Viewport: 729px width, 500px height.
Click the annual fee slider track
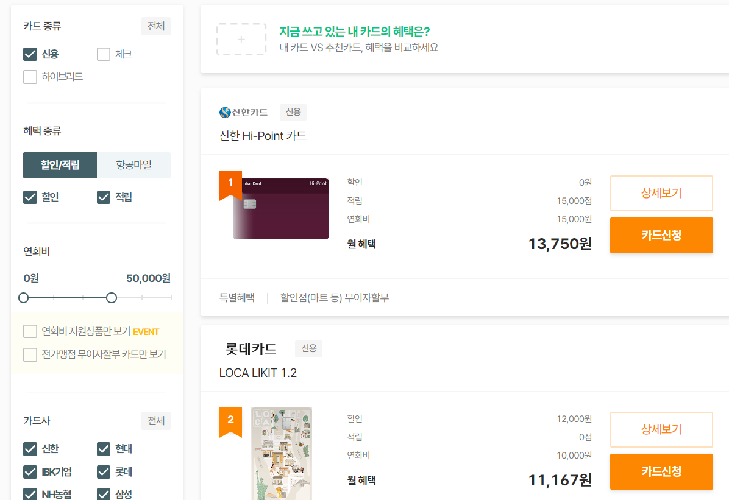pyautogui.click(x=97, y=298)
